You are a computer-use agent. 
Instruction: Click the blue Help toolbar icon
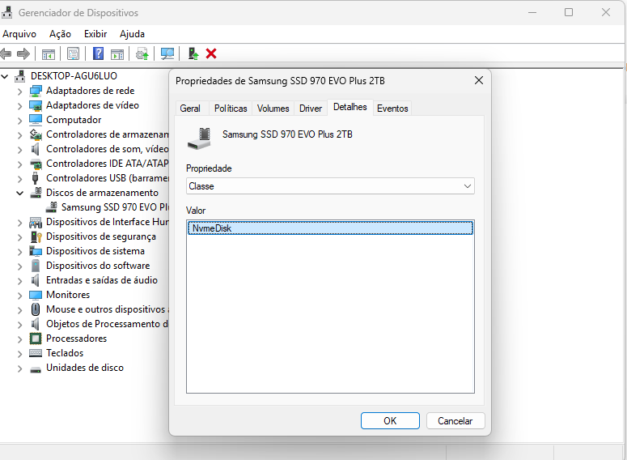pyautogui.click(x=98, y=53)
